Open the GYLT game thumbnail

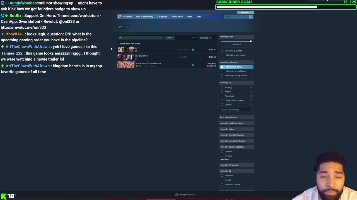(x=126, y=50)
